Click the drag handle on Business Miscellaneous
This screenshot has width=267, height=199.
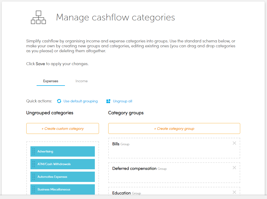click(34, 189)
